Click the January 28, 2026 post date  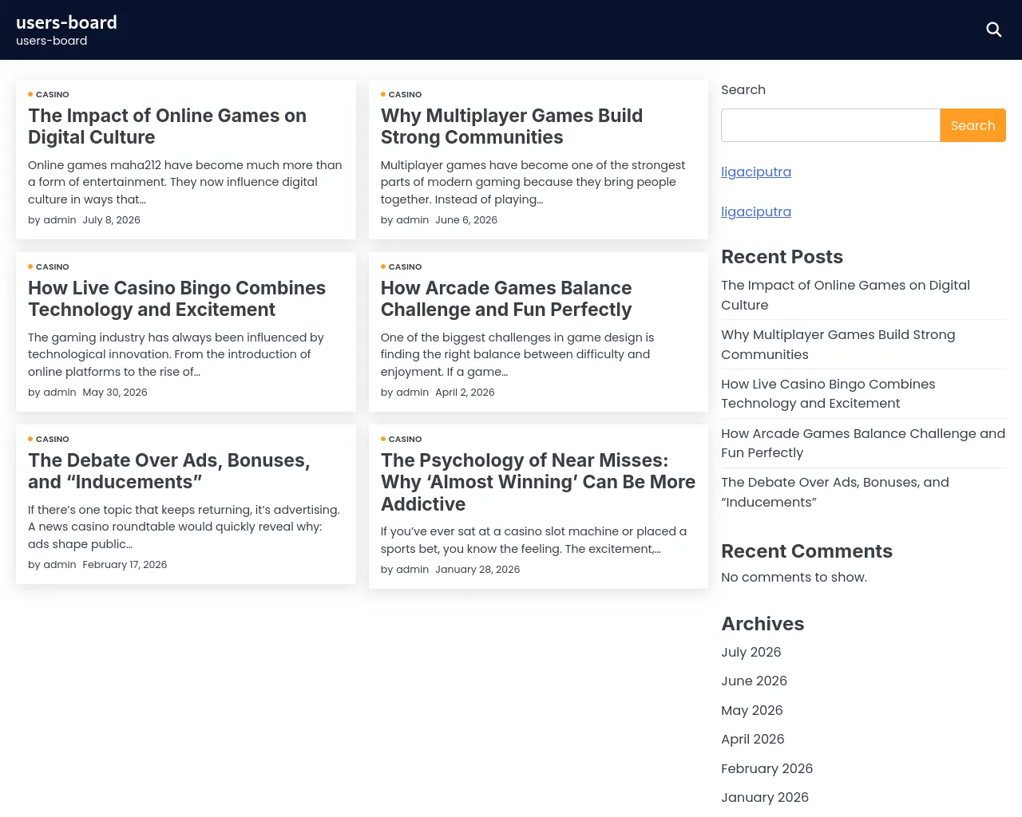point(477,570)
